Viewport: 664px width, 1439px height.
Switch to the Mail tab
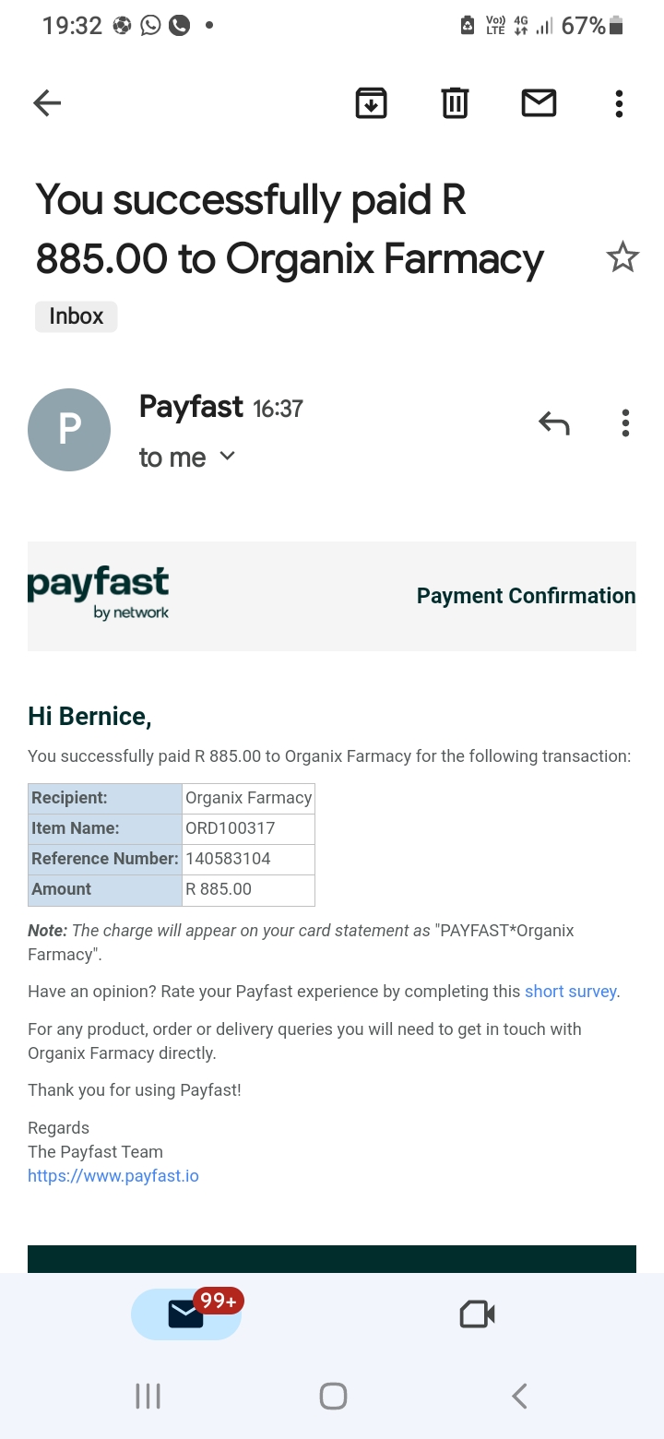point(186,1314)
